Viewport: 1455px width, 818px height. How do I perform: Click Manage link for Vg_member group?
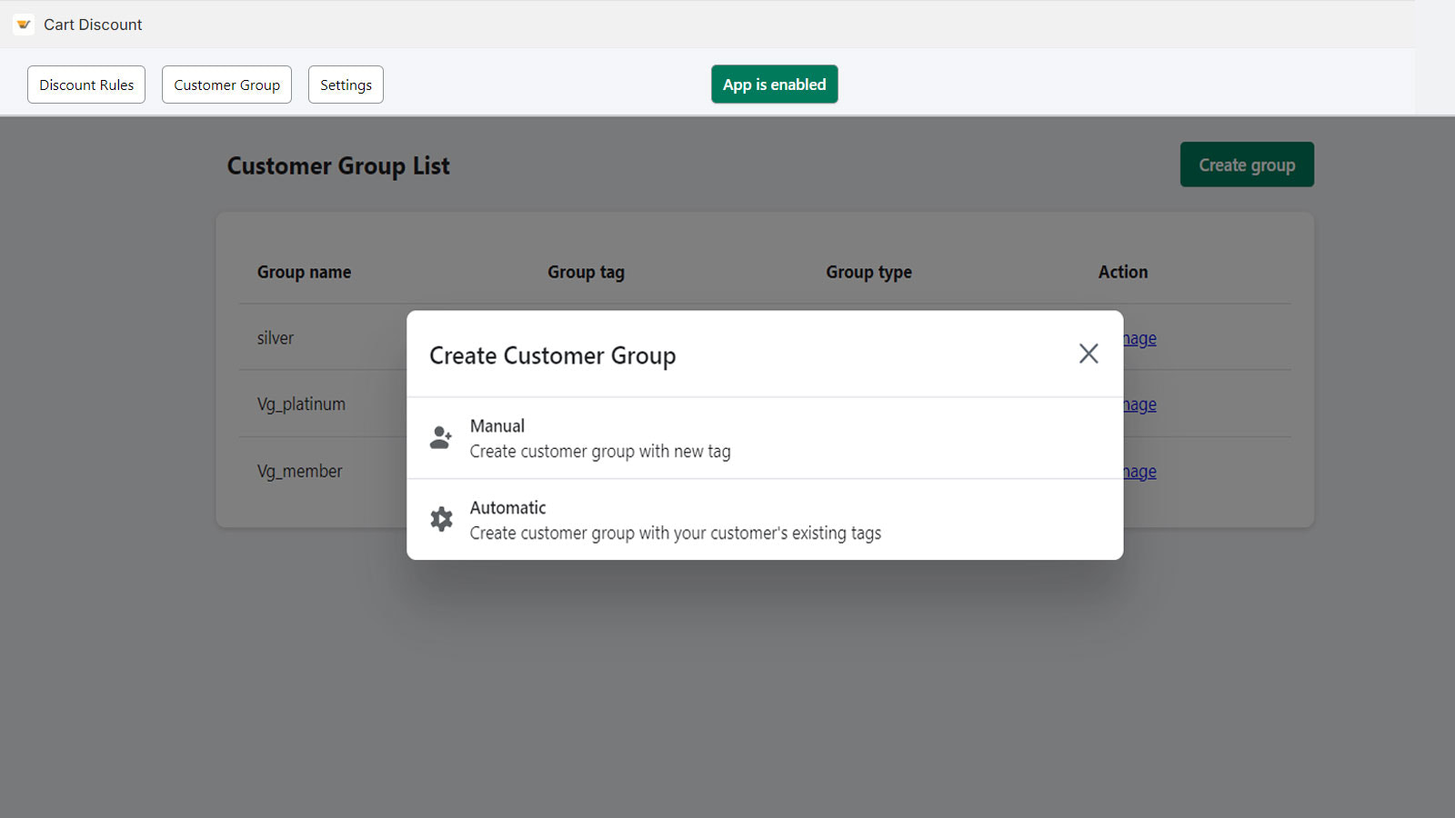pyautogui.click(x=1140, y=472)
